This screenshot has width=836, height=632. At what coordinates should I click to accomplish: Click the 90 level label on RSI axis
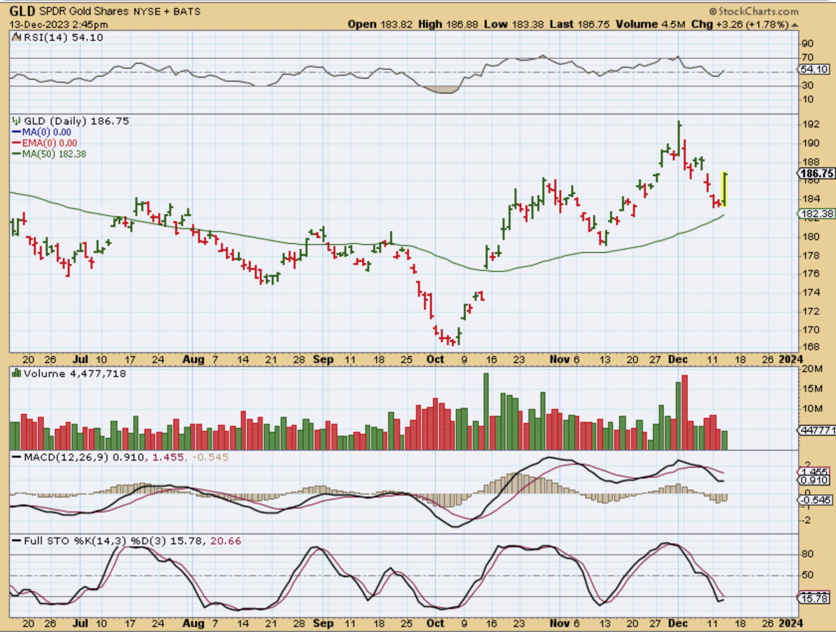pos(808,44)
